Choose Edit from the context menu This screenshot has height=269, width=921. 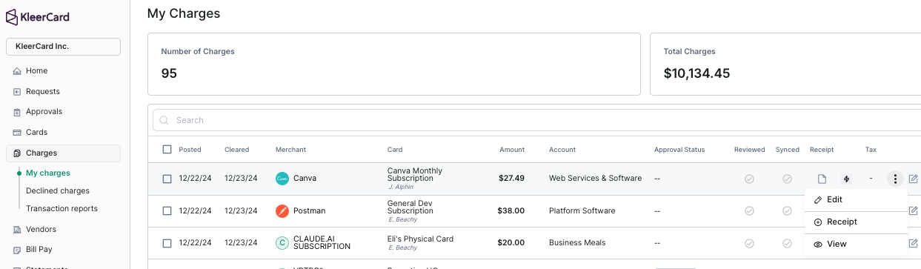point(856,200)
